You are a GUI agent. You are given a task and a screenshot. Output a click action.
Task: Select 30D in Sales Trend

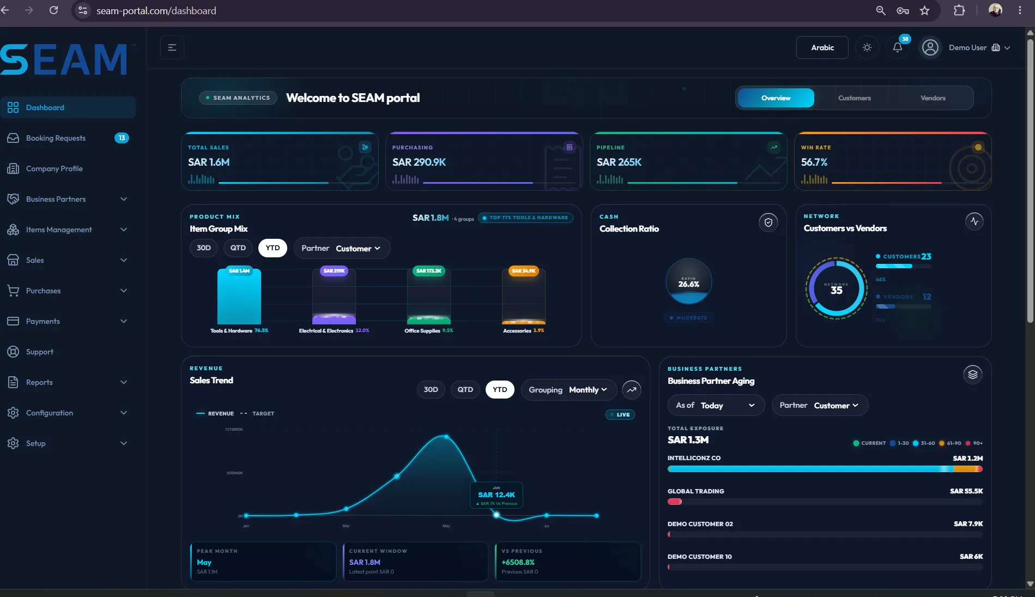[x=431, y=389]
